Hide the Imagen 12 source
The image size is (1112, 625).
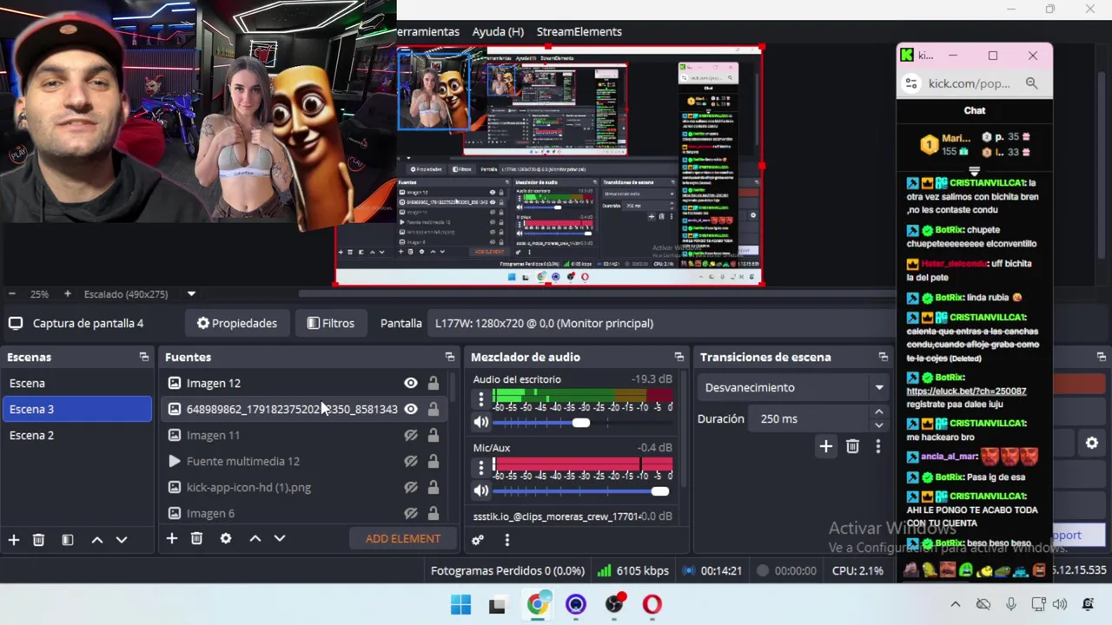(411, 383)
